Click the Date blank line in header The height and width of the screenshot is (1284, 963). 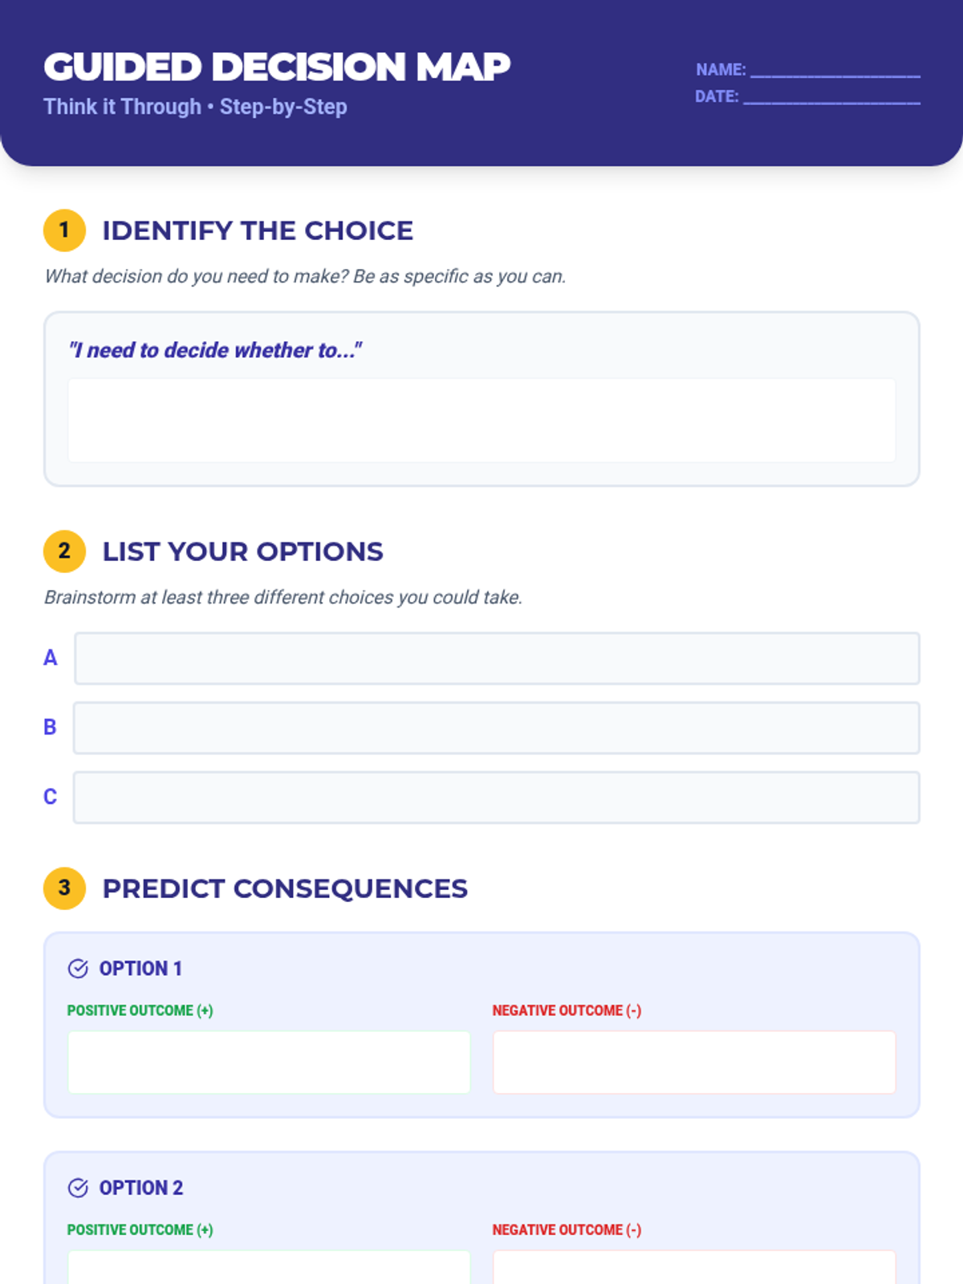click(831, 99)
